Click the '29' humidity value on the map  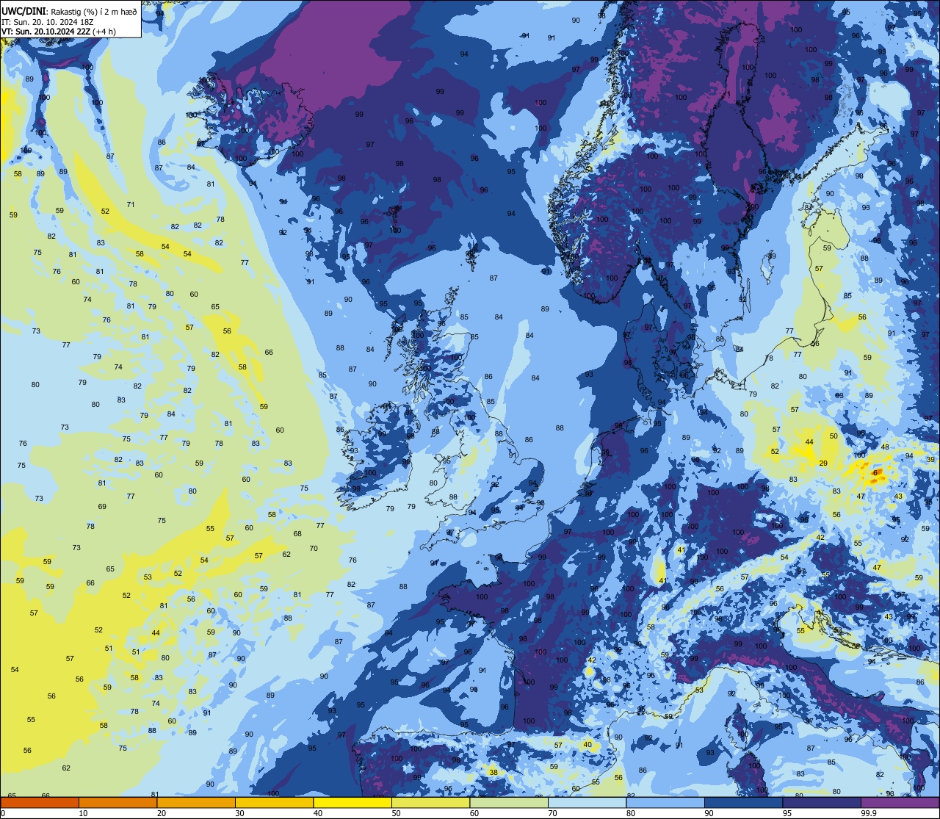tap(823, 463)
